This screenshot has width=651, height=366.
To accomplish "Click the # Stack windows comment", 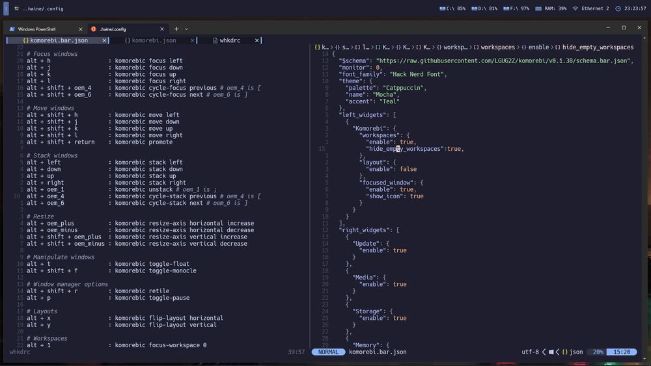I will pos(52,155).
